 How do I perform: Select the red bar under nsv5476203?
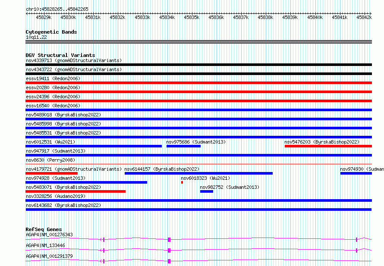(x=328, y=146)
